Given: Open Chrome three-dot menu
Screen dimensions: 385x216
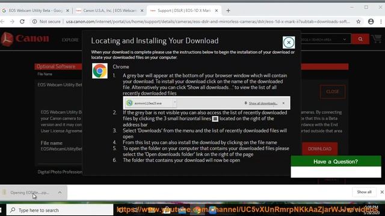Looking at the screenshot, I should point(381,22).
